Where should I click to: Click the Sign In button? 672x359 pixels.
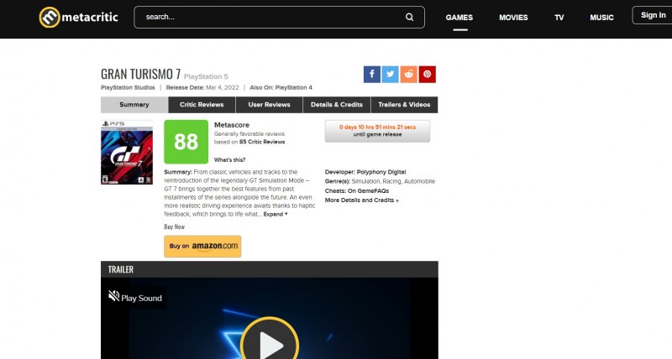point(653,15)
